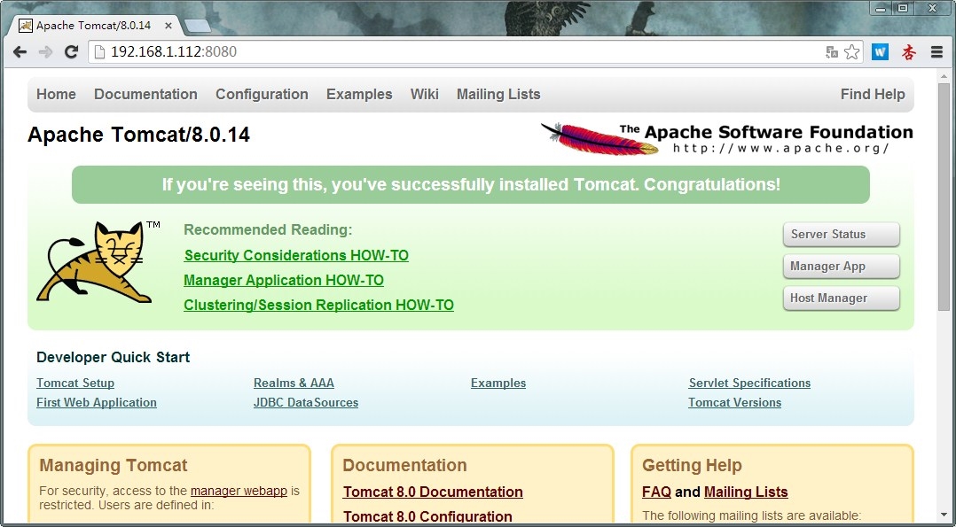This screenshot has width=956, height=527.
Task: Open the Tomcat Setup link
Action: (75, 384)
